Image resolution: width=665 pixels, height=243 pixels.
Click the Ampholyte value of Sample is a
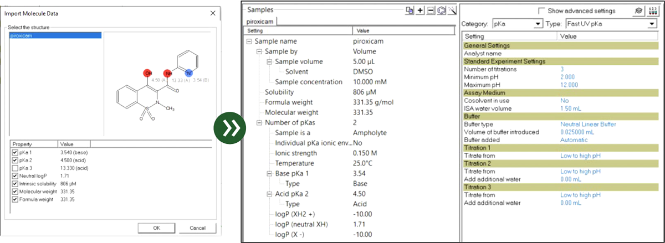370,133
